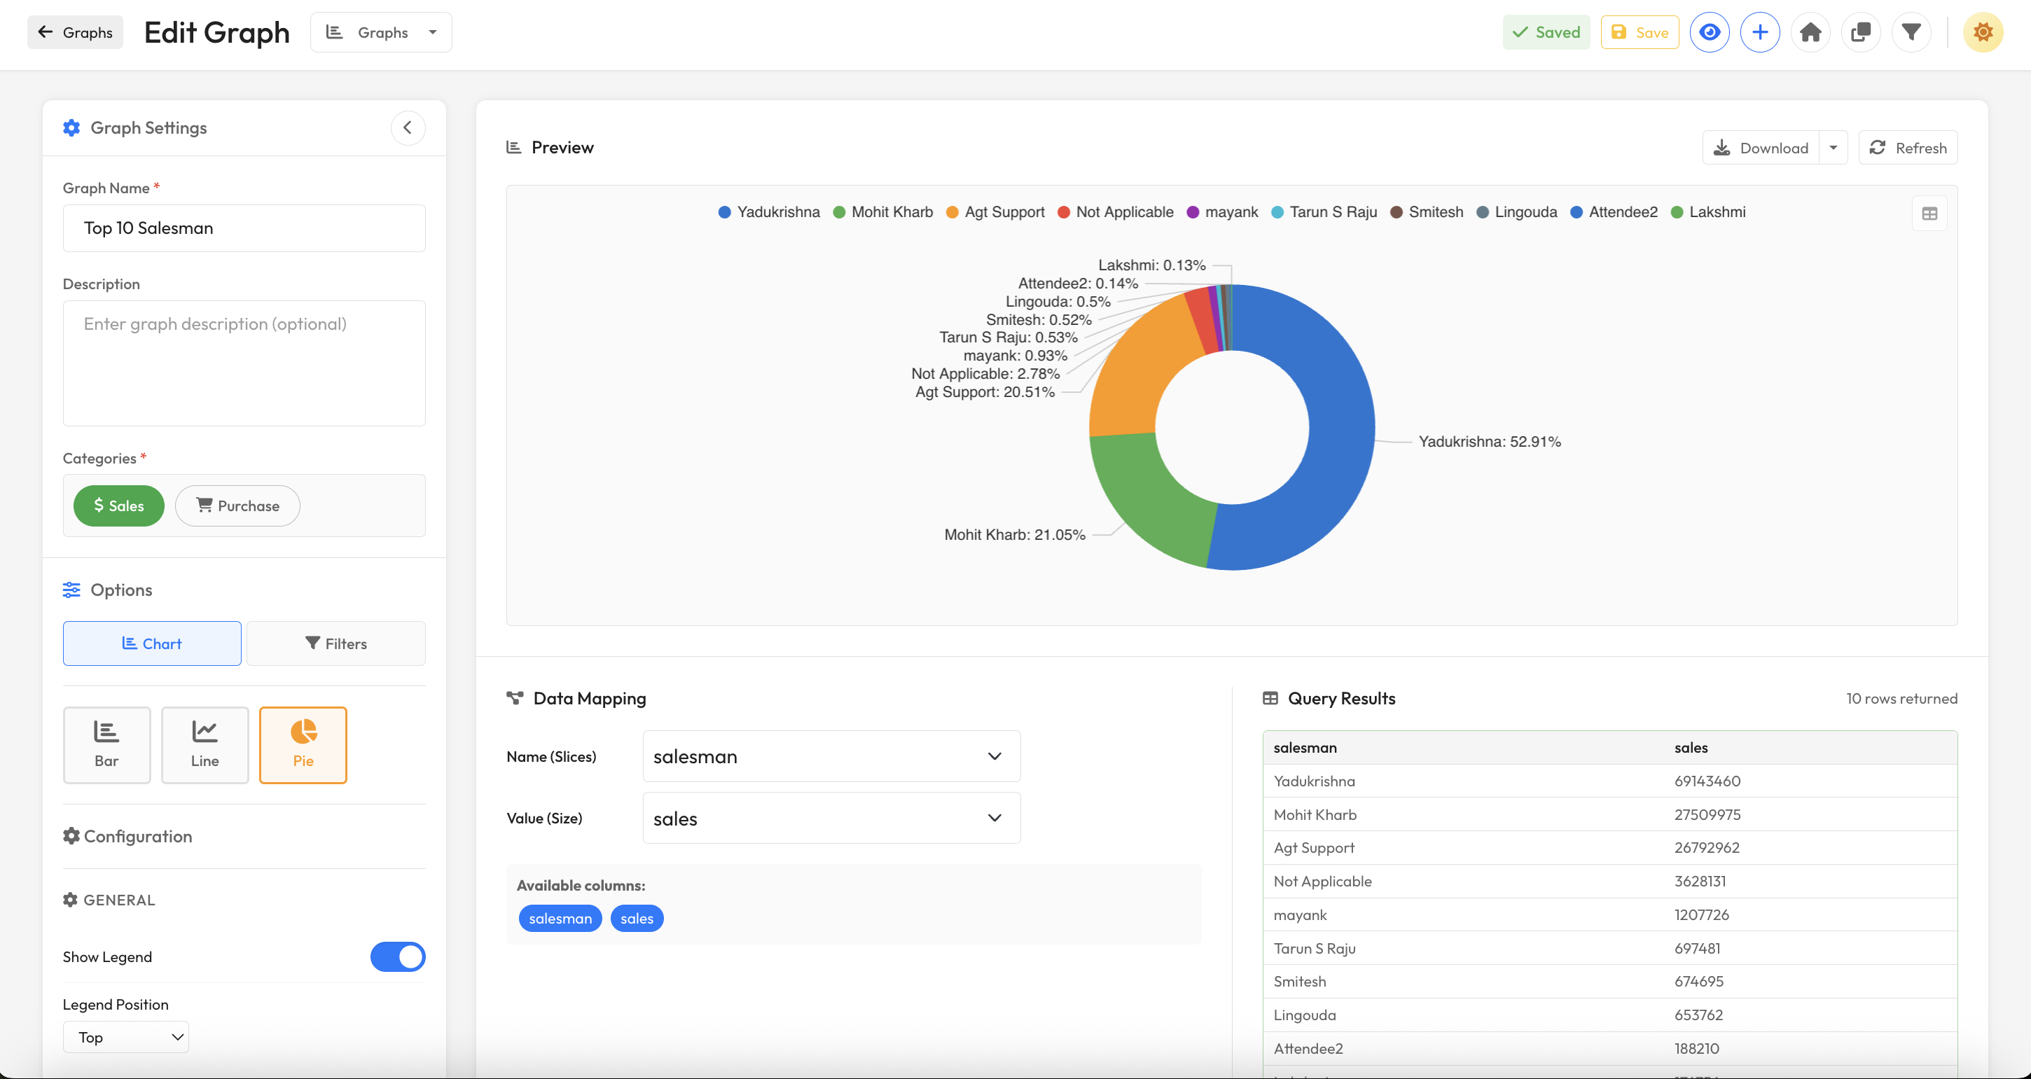Click the funnel filter icon in the header
2031x1079 pixels.
point(1911,32)
